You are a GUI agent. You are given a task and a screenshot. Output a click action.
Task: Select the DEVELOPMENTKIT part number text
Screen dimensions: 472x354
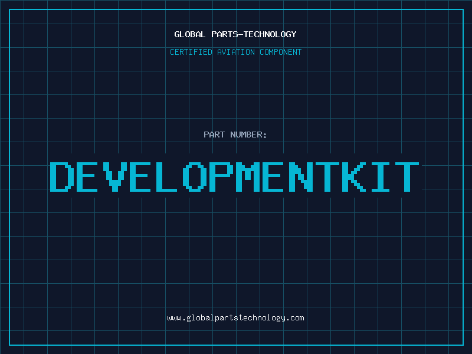tap(234, 177)
